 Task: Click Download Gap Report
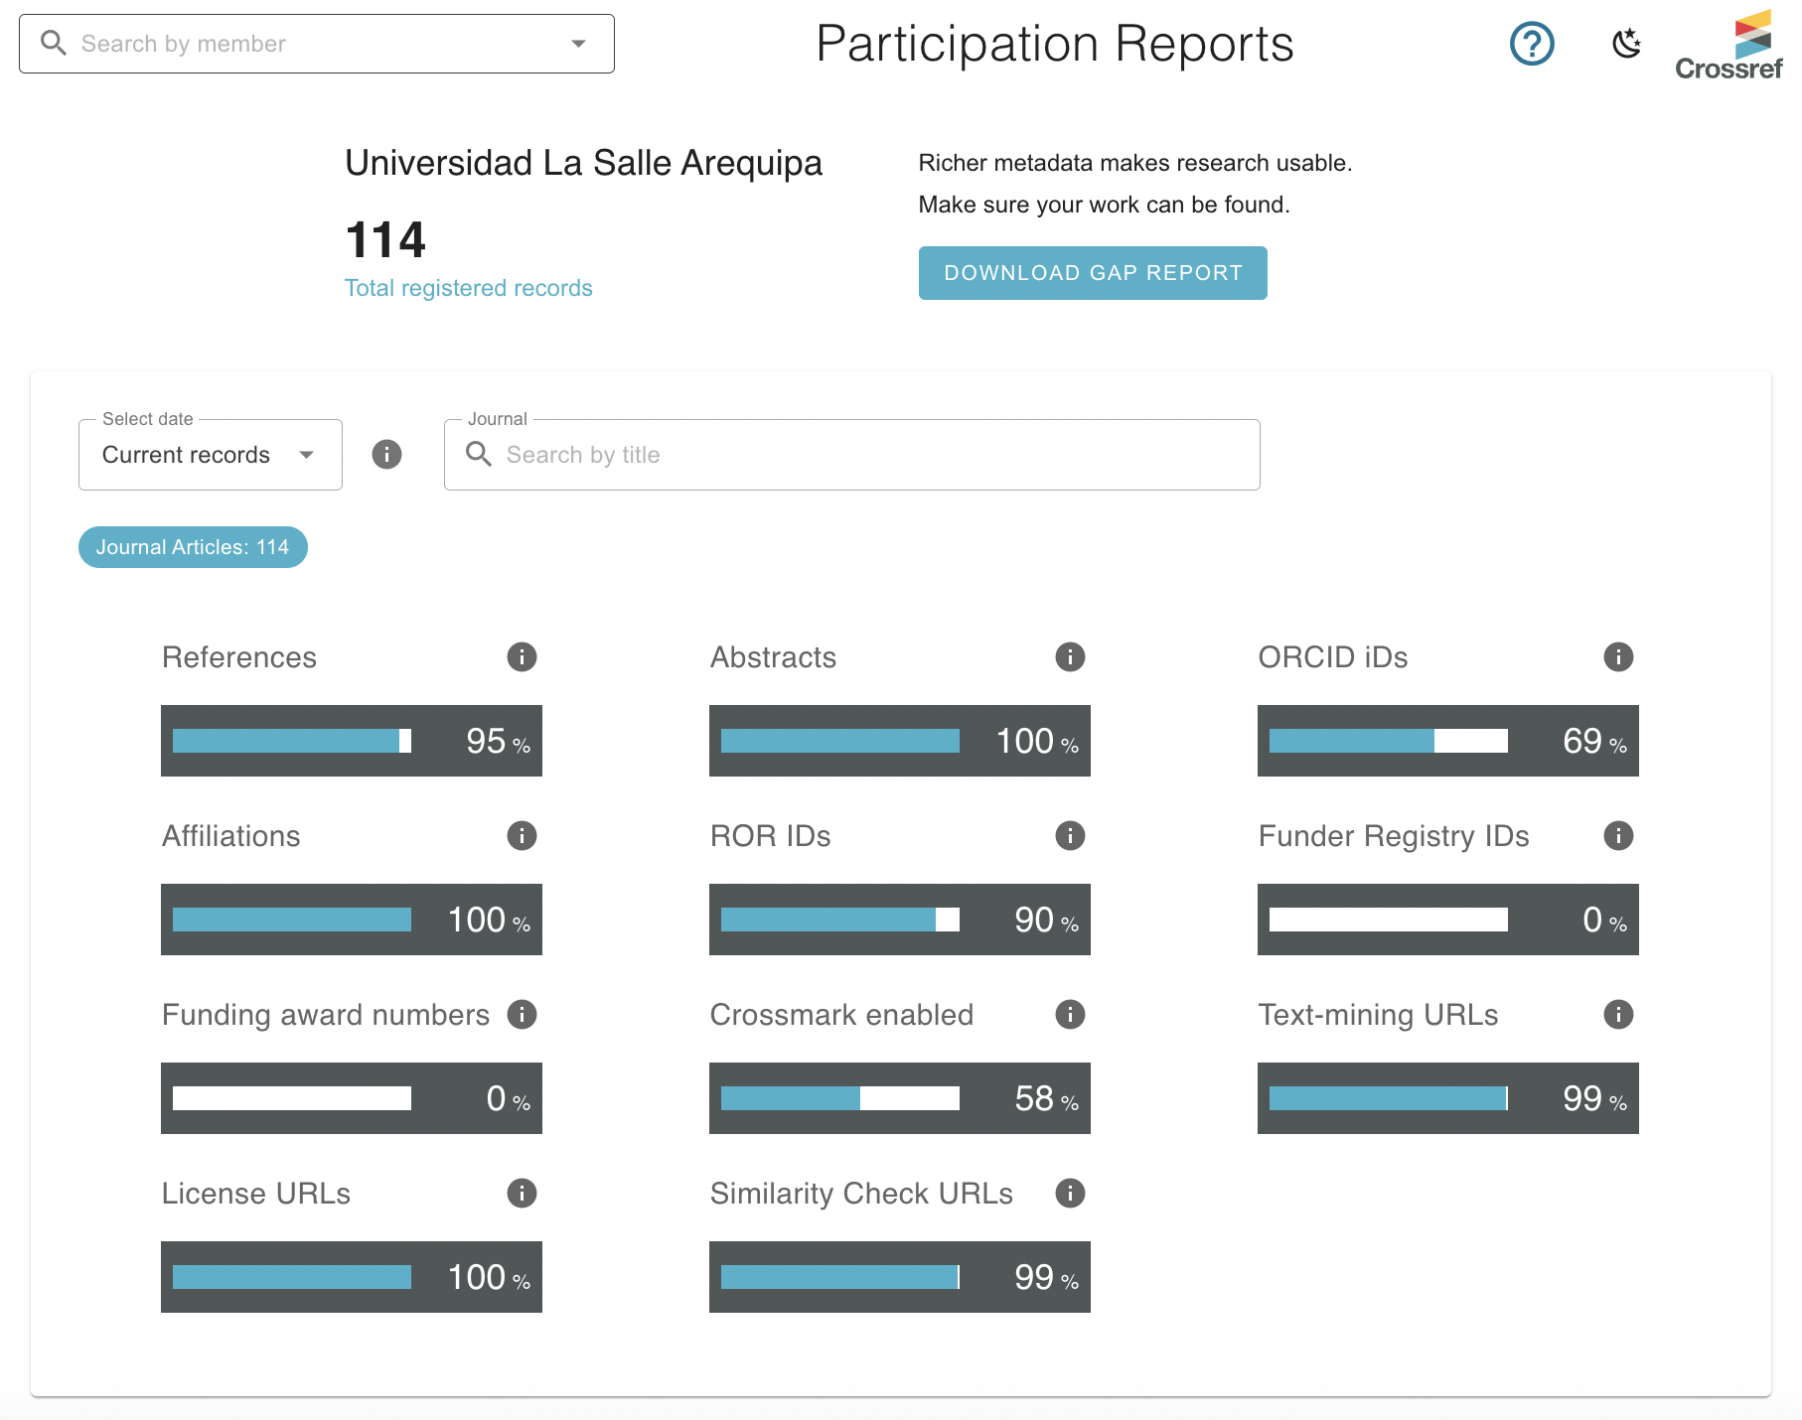click(x=1093, y=272)
